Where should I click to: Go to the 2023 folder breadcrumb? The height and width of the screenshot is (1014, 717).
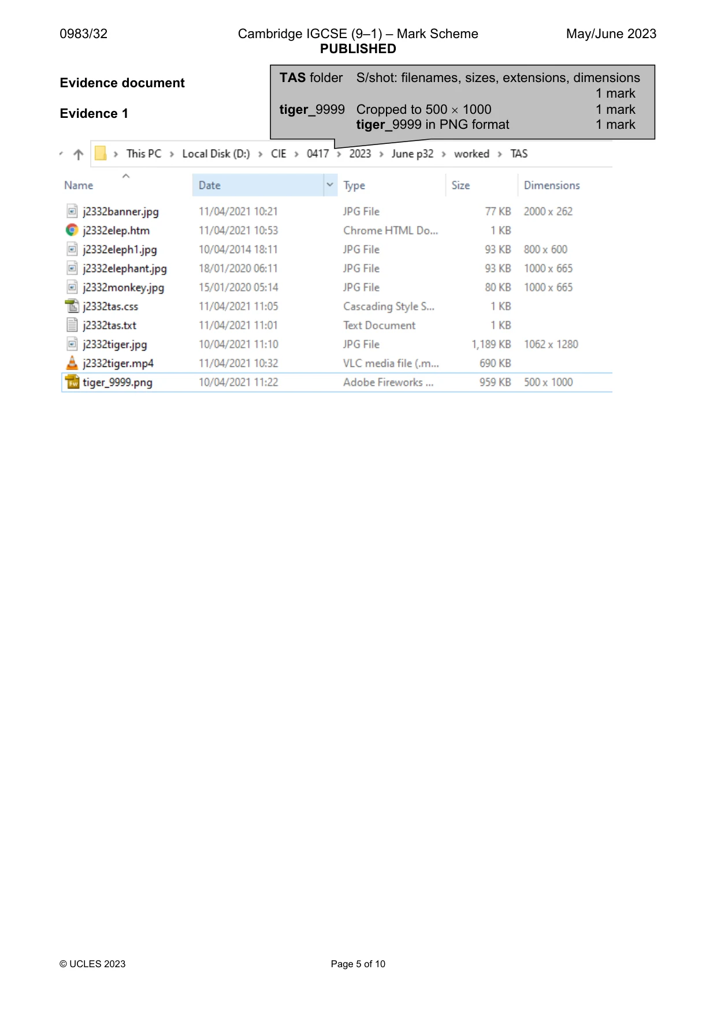click(360, 154)
